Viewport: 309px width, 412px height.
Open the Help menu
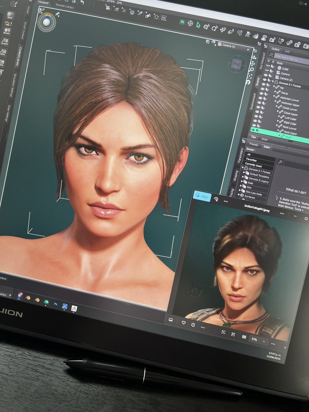[x=119, y=2]
